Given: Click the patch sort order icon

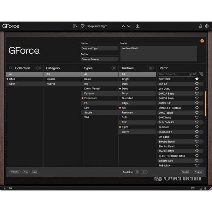Looking at the screenshot, I should [201, 74].
